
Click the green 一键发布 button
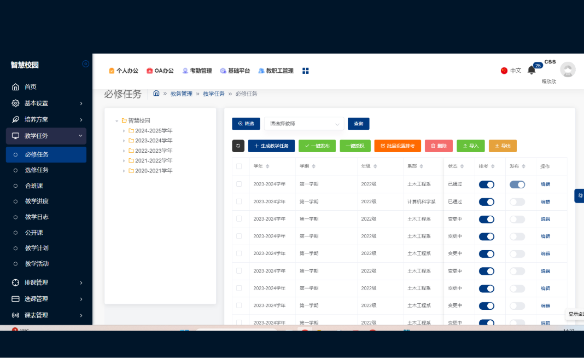[317, 146]
